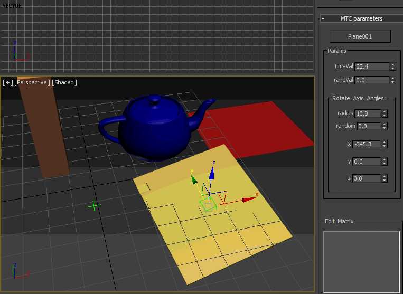Viewport: 403px width, 294px height.
Task: Adjust the radius spinner arrows
Action: [x=384, y=113]
